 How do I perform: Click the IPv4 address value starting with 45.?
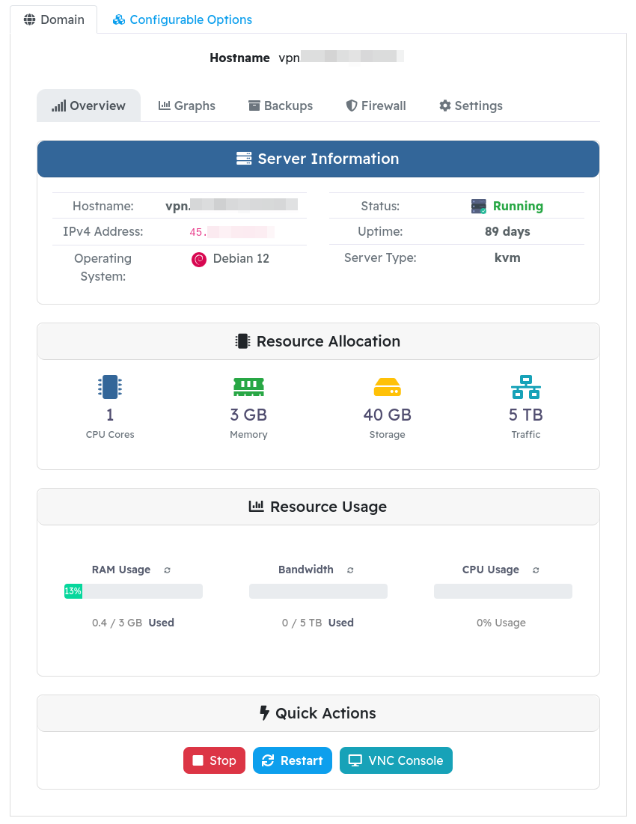(232, 232)
